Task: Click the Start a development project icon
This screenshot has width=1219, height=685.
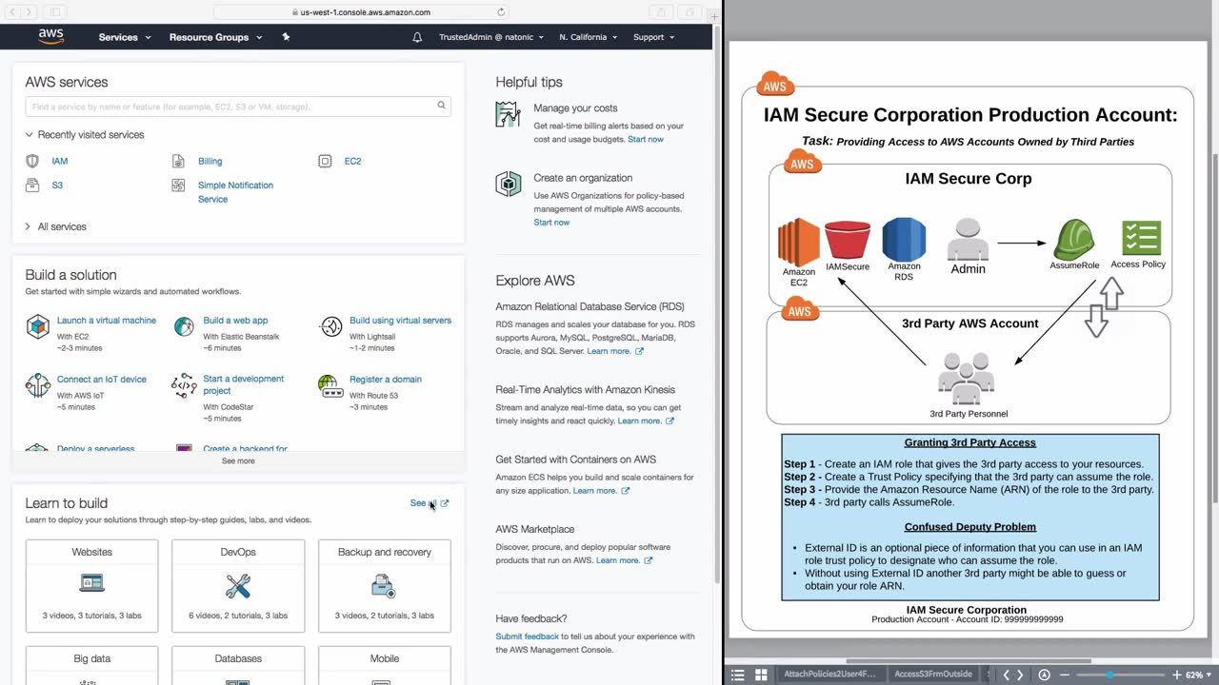Action: 184,385
